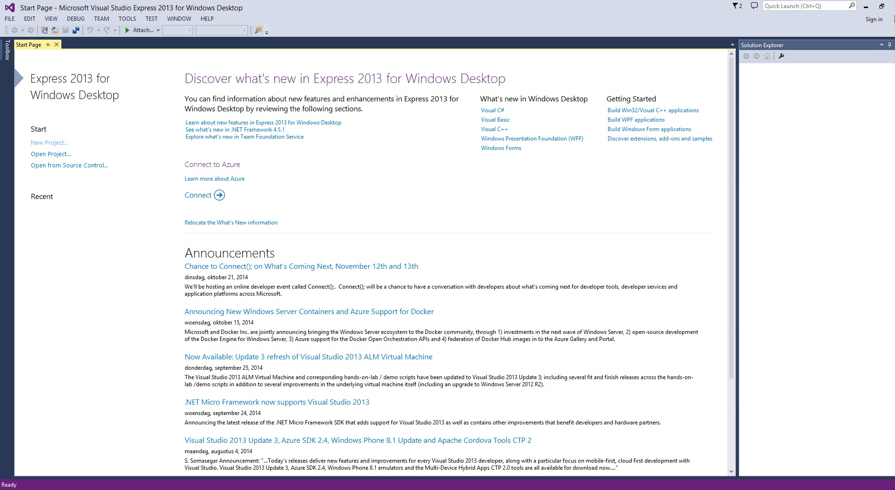The width and height of the screenshot is (895, 490).
Task: Click the Sign in link
Action: pos(874,19)
